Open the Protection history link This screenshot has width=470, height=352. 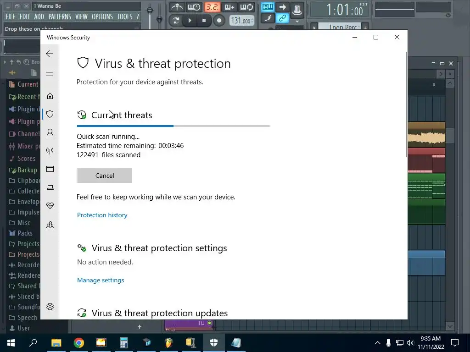pos(102,215)
